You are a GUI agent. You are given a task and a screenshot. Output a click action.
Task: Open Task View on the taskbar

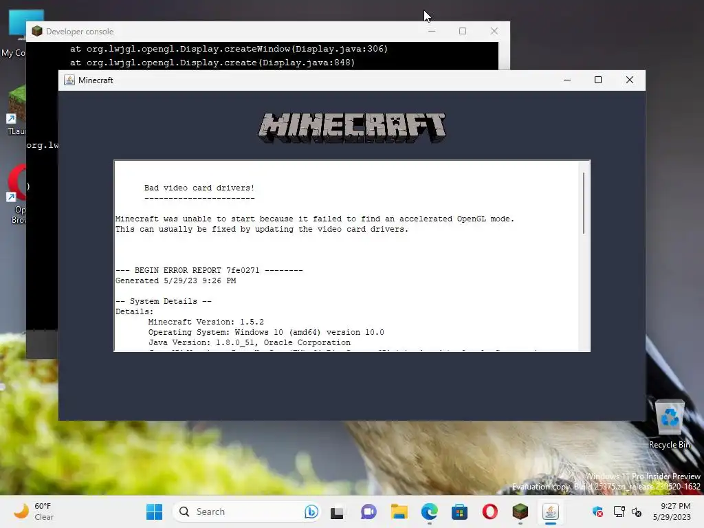click(337, 511)
